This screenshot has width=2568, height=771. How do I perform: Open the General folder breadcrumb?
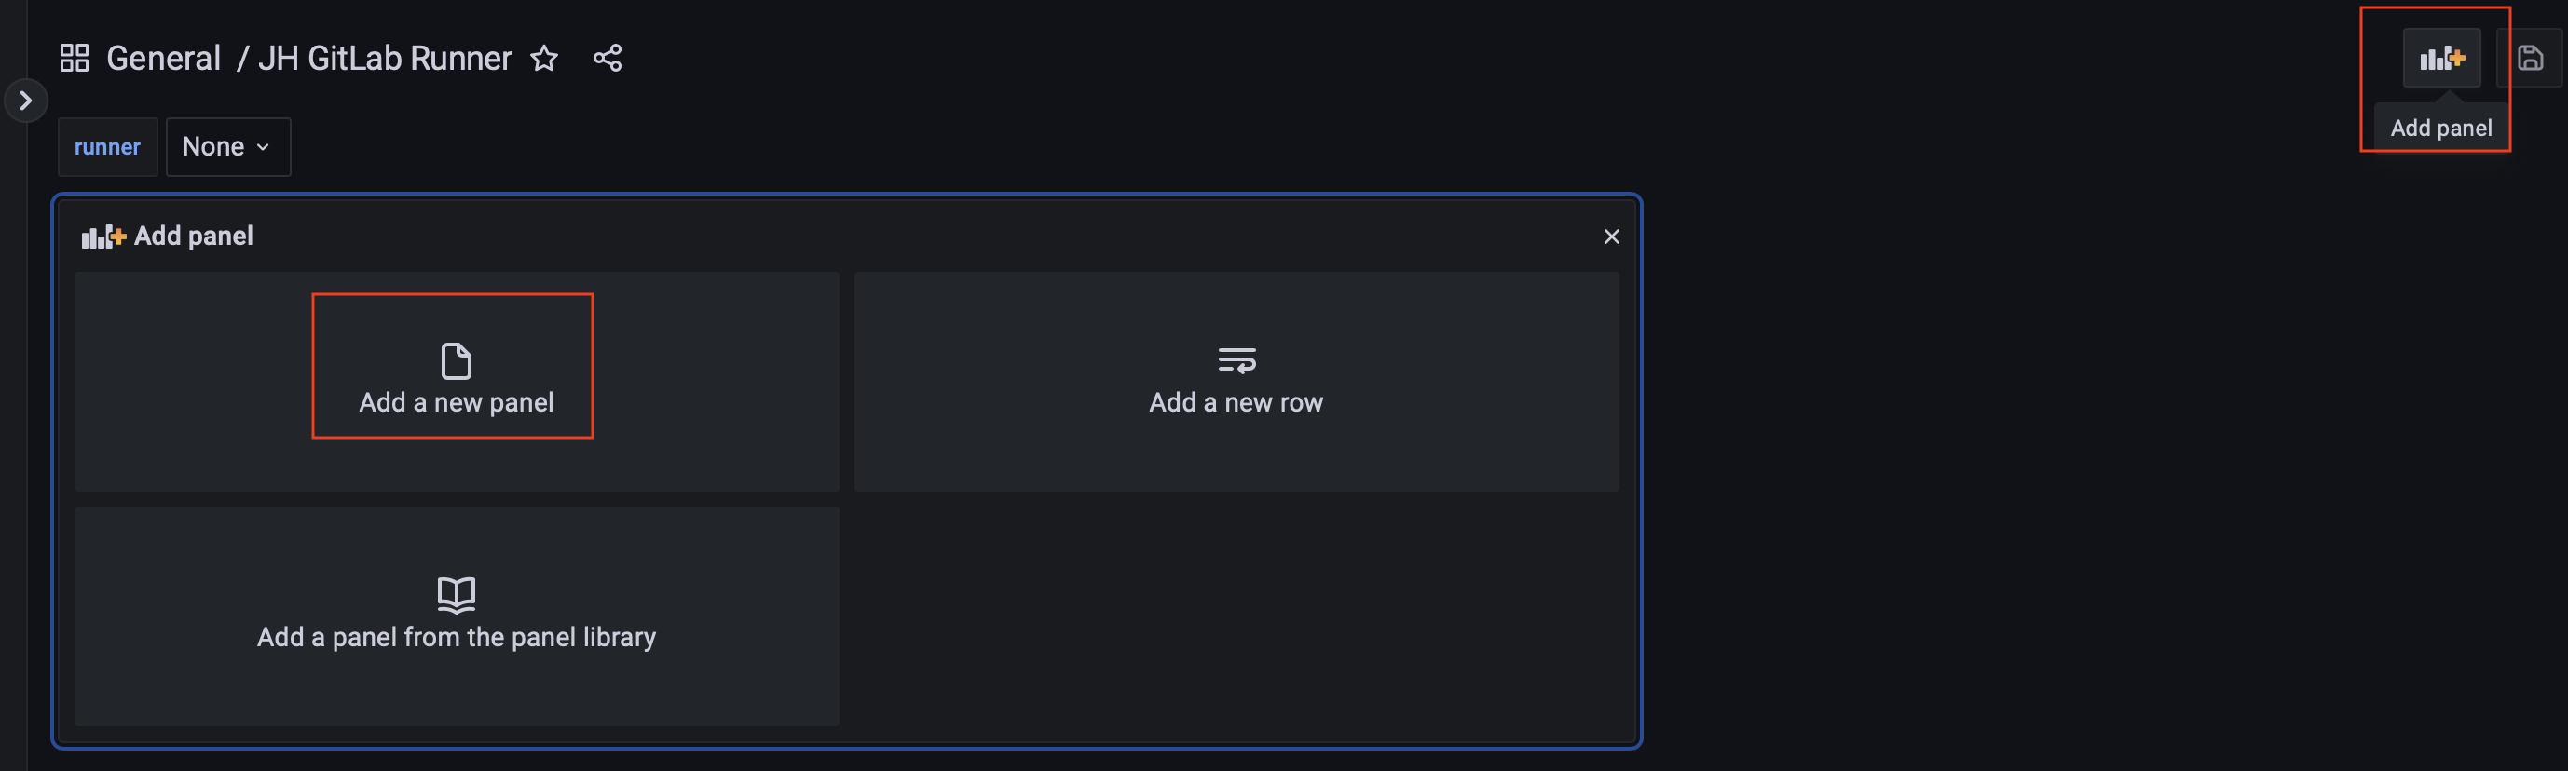pyautogui.click(x=163, y=58)
